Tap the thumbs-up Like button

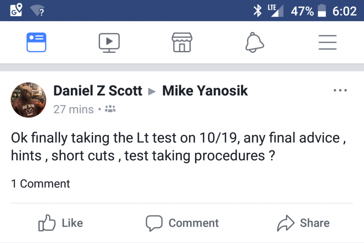click(x=60, y=223)
